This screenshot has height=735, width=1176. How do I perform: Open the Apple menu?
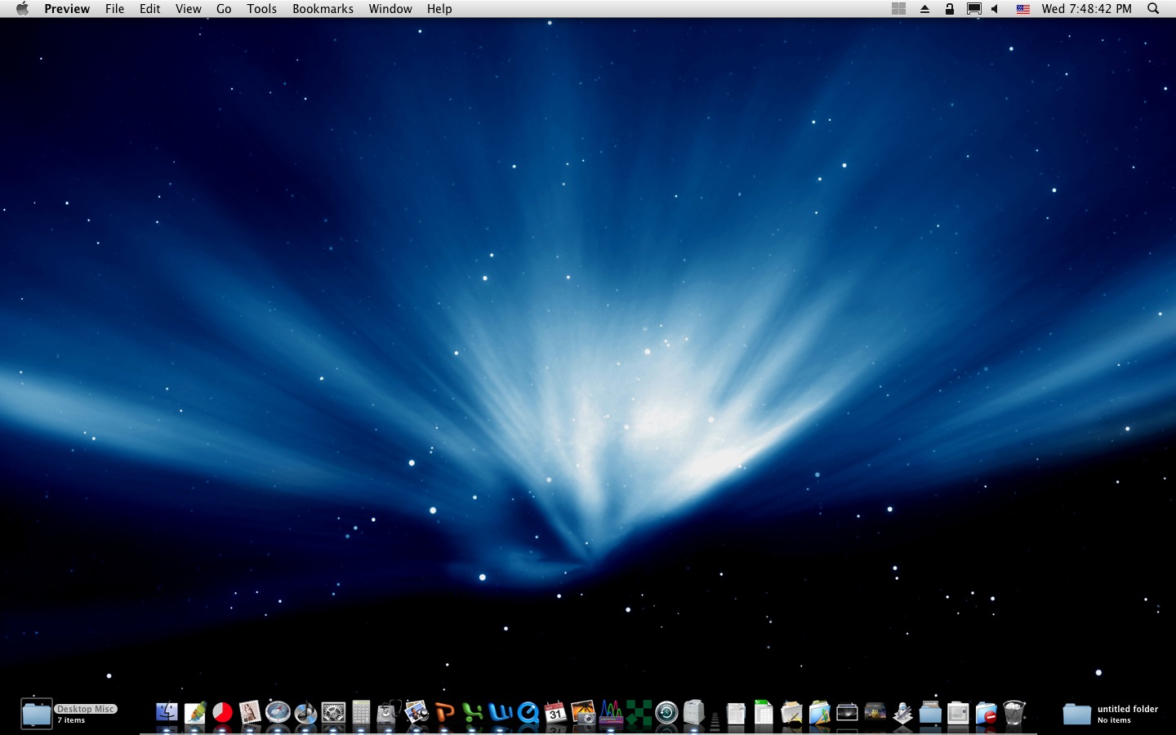tap(23, 9)
